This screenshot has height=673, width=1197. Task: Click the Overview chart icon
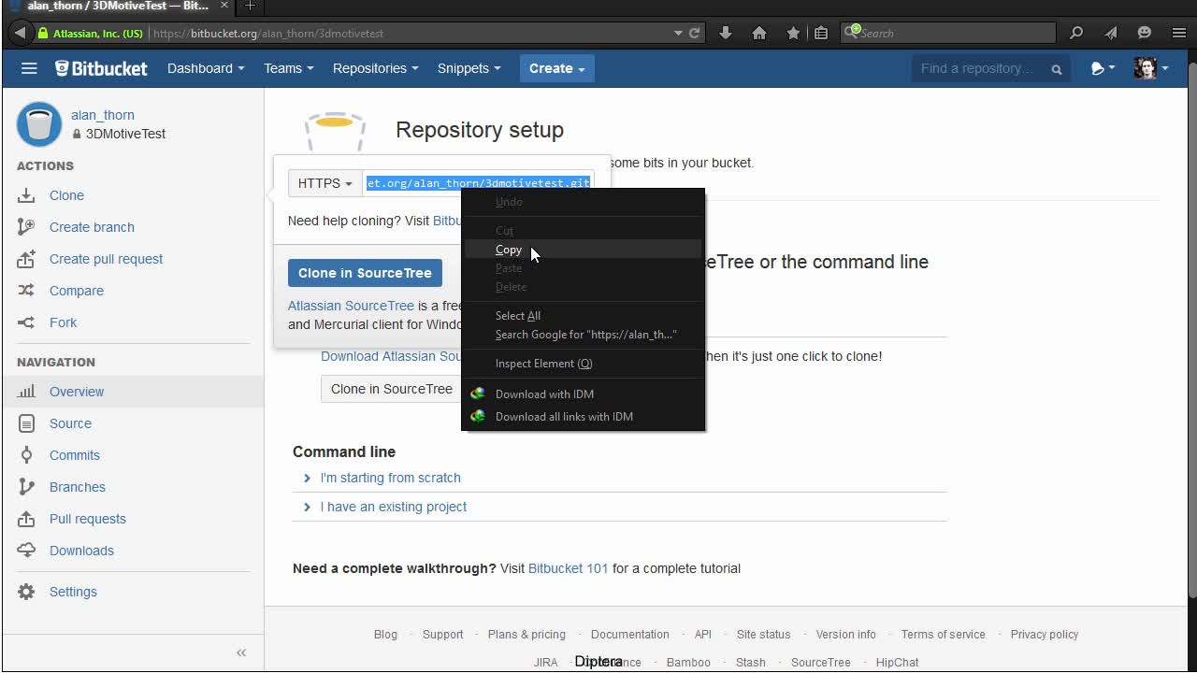[x=26, y=392]
